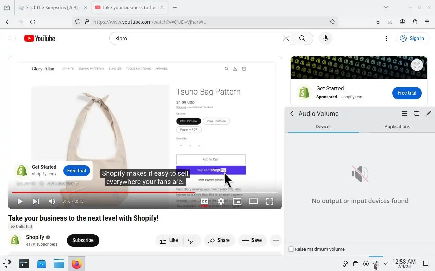Open the Firefox downloads panel
Image resolution: width=435 pixels, height=271 pixels.
390,22
